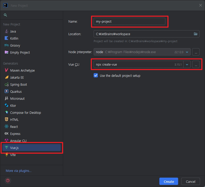Click the Ktor icon
Screen dimensions: 205x187
pos(7,105)
